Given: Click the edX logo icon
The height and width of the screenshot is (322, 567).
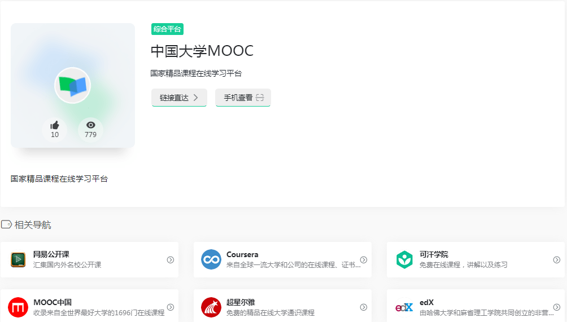Looking at the screenshot, I should [x=404, y=307].
